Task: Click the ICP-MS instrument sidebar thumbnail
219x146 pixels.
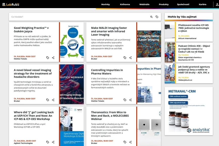Action: [x=170, y=32]
